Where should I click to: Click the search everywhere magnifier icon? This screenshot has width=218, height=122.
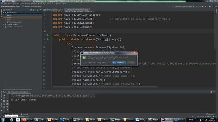pyautogui.click(x=216, y=6)
